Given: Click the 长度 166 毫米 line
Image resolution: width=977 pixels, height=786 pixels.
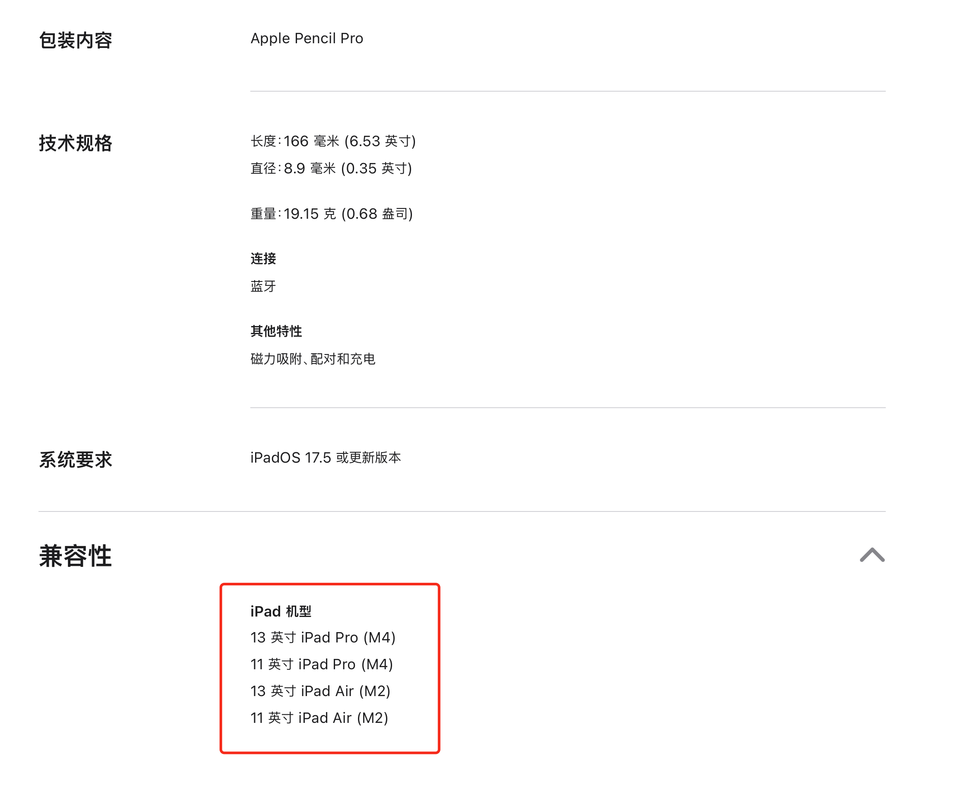Looking at the screenshot, I should 333,141.
